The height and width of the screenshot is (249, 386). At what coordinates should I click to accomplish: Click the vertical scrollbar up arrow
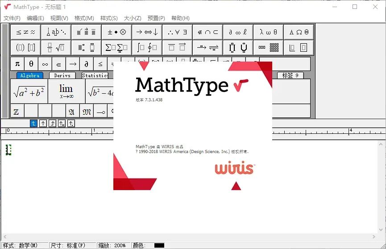coord(381,144)
